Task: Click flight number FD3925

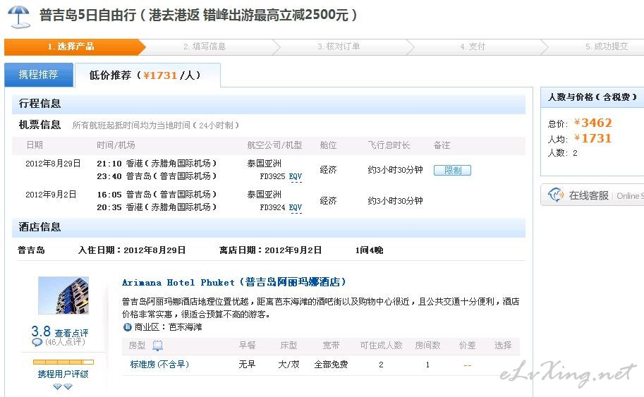Action: 273,176
